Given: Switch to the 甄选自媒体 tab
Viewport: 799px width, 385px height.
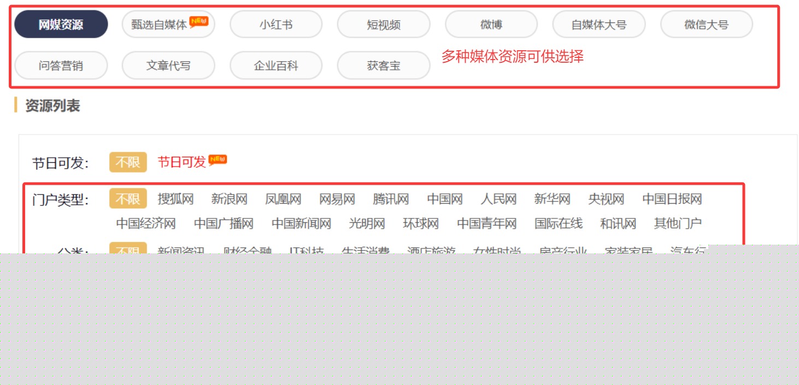Looking at the screenshot, I should pos(168,25).
